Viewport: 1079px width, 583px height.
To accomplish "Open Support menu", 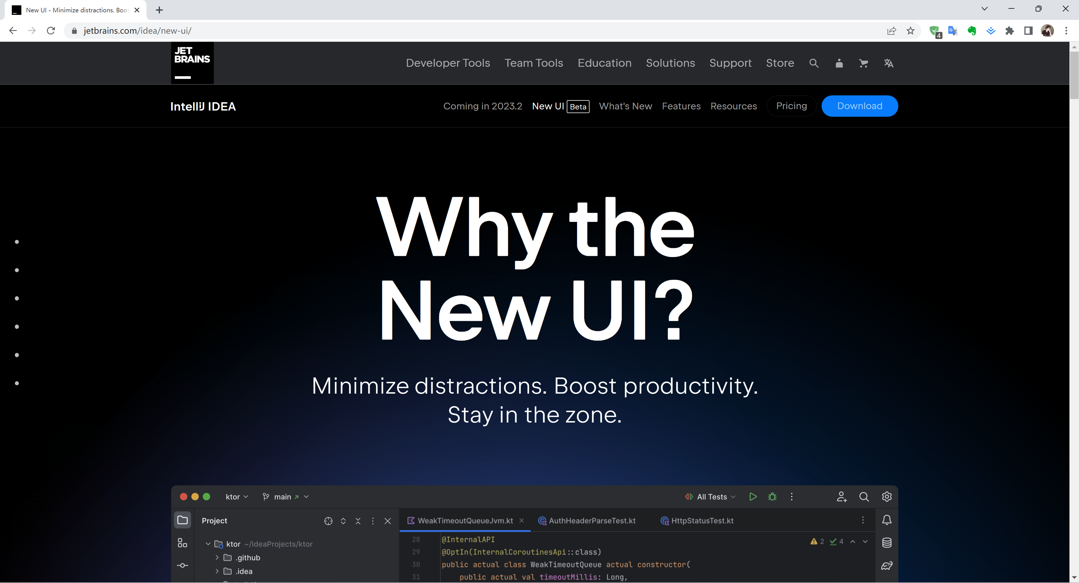I will [731, 63].
